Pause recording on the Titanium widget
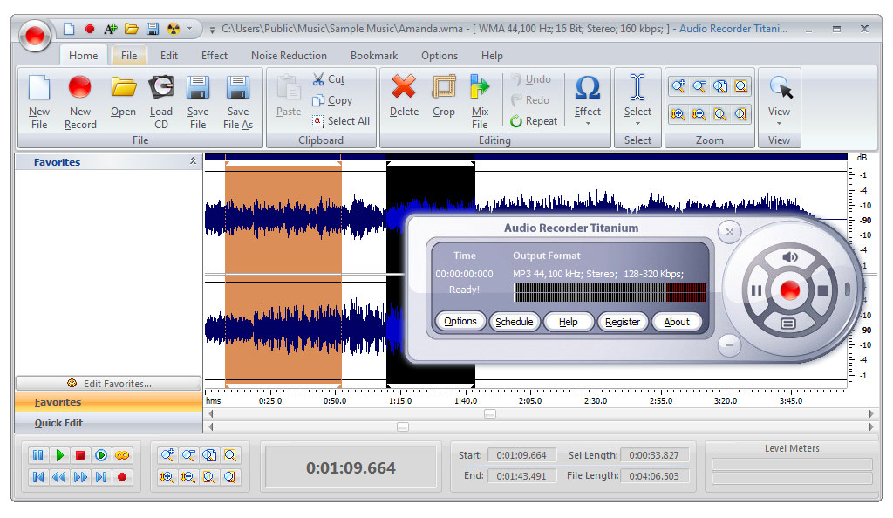893x518 pixels. point(756,290)
